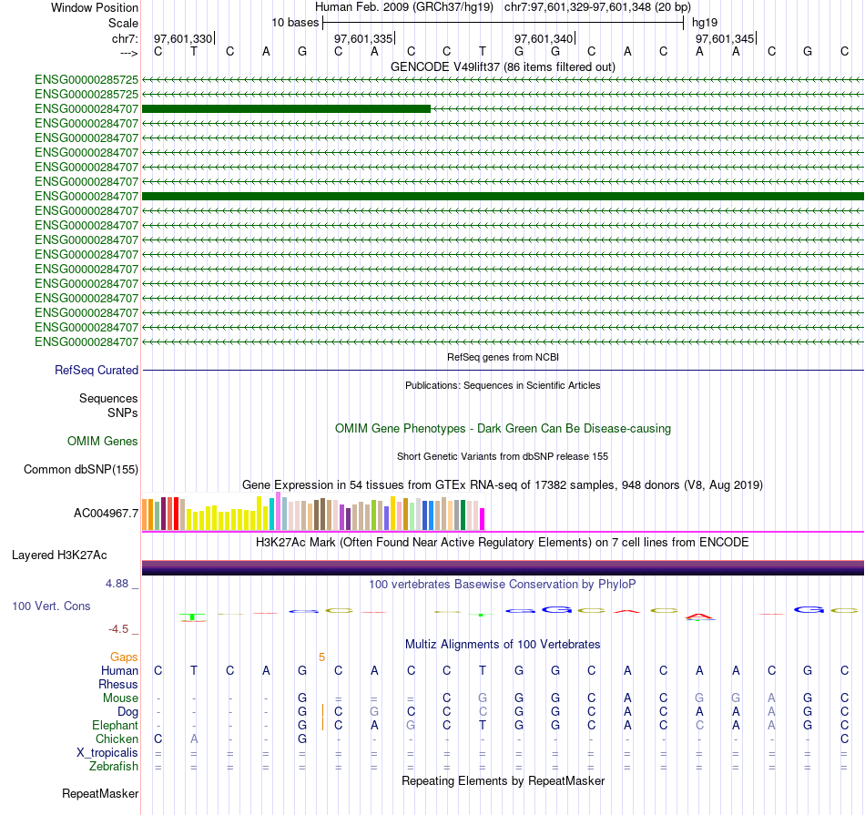Viewport: 865px width, 815px height.
Task: Click the Scale label
Action: click(123, 23)
